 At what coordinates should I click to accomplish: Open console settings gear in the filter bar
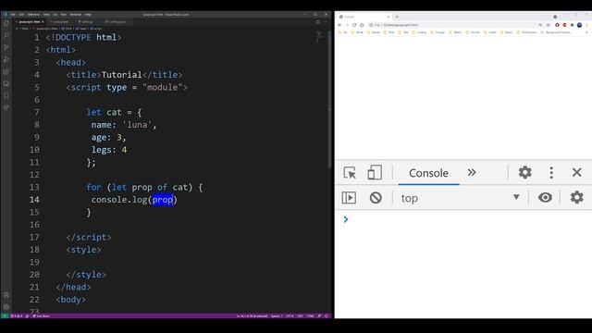pos(576,197)
